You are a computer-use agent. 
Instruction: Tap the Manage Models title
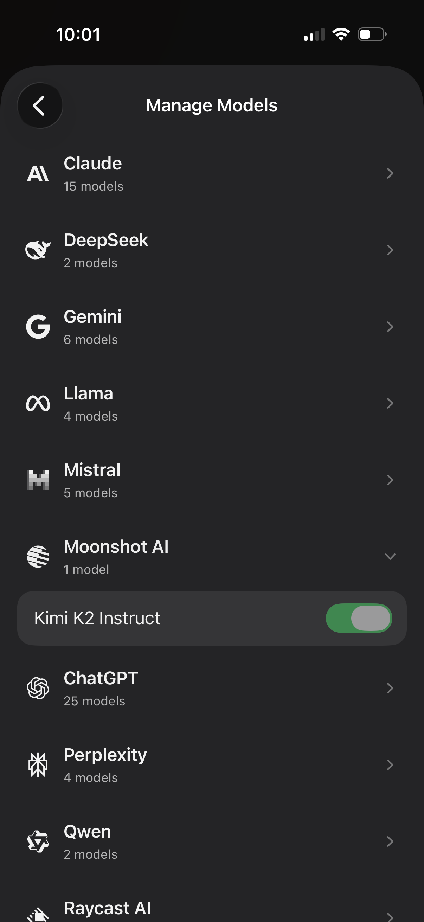click(212, 105)
